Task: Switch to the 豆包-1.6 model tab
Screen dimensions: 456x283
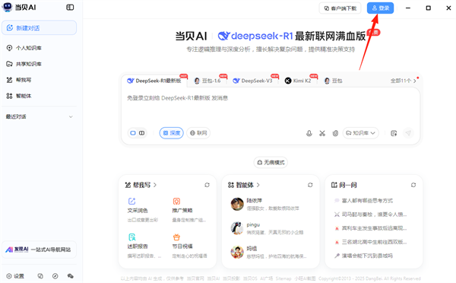Action: point(207,81)
